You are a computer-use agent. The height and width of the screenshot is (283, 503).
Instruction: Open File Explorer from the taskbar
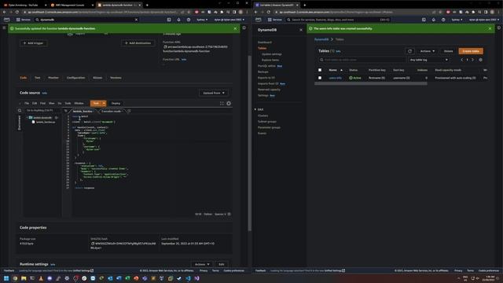24,278
